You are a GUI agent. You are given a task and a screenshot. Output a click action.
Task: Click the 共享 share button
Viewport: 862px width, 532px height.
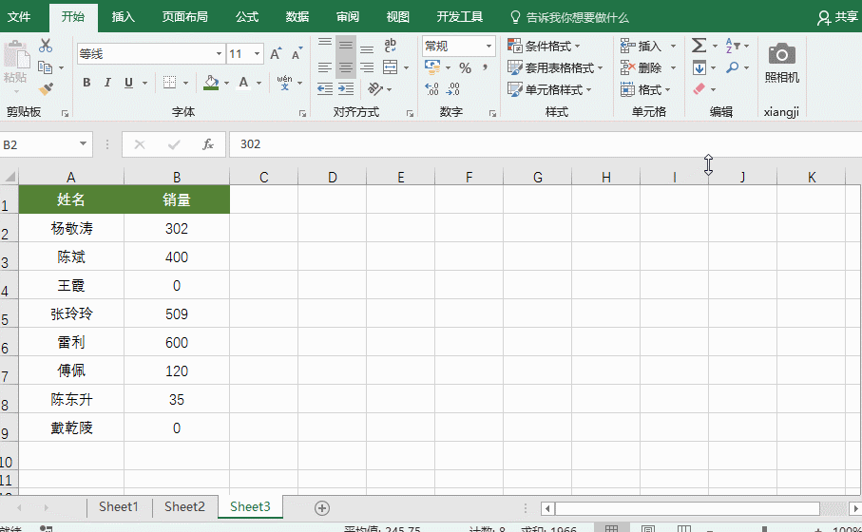tap(837, 17)
